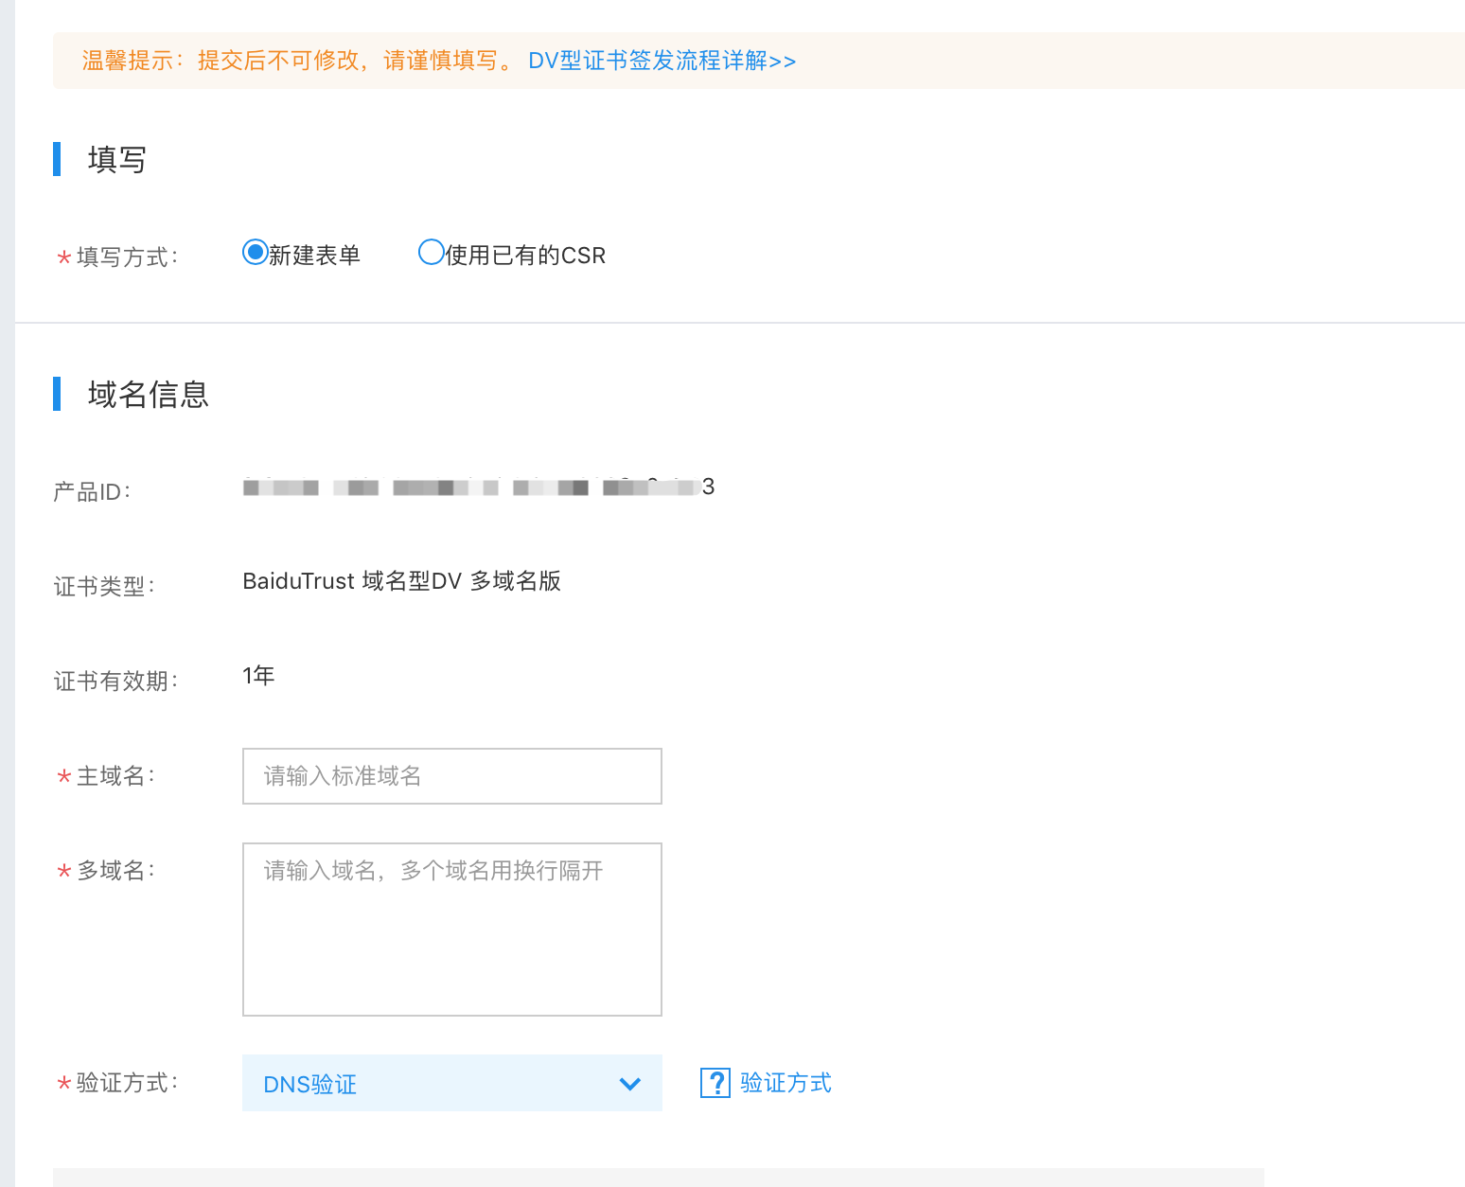The image size is (1465, 1187).
Task: Open the DV型证书签发流程详解 link
Action: [x=662, y=61]
